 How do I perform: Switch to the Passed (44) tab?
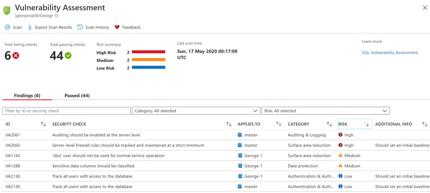pos(77,95)
